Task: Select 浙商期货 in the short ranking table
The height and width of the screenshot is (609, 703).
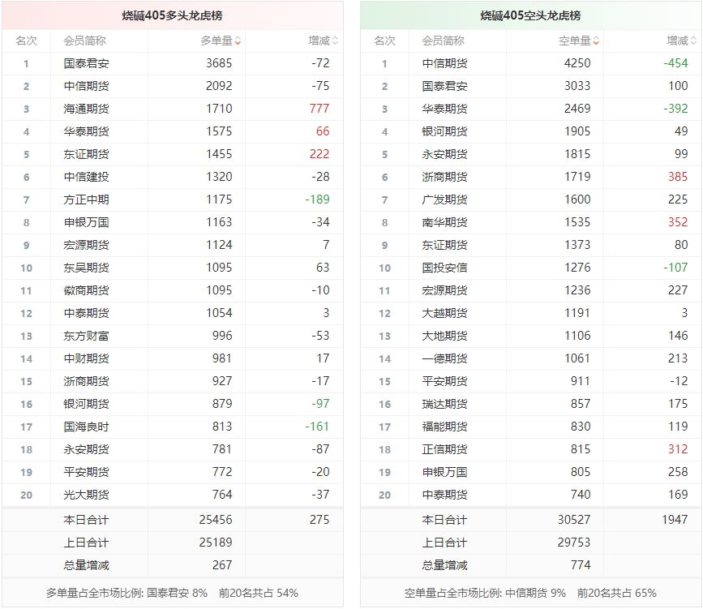Action: pos(444,177)
